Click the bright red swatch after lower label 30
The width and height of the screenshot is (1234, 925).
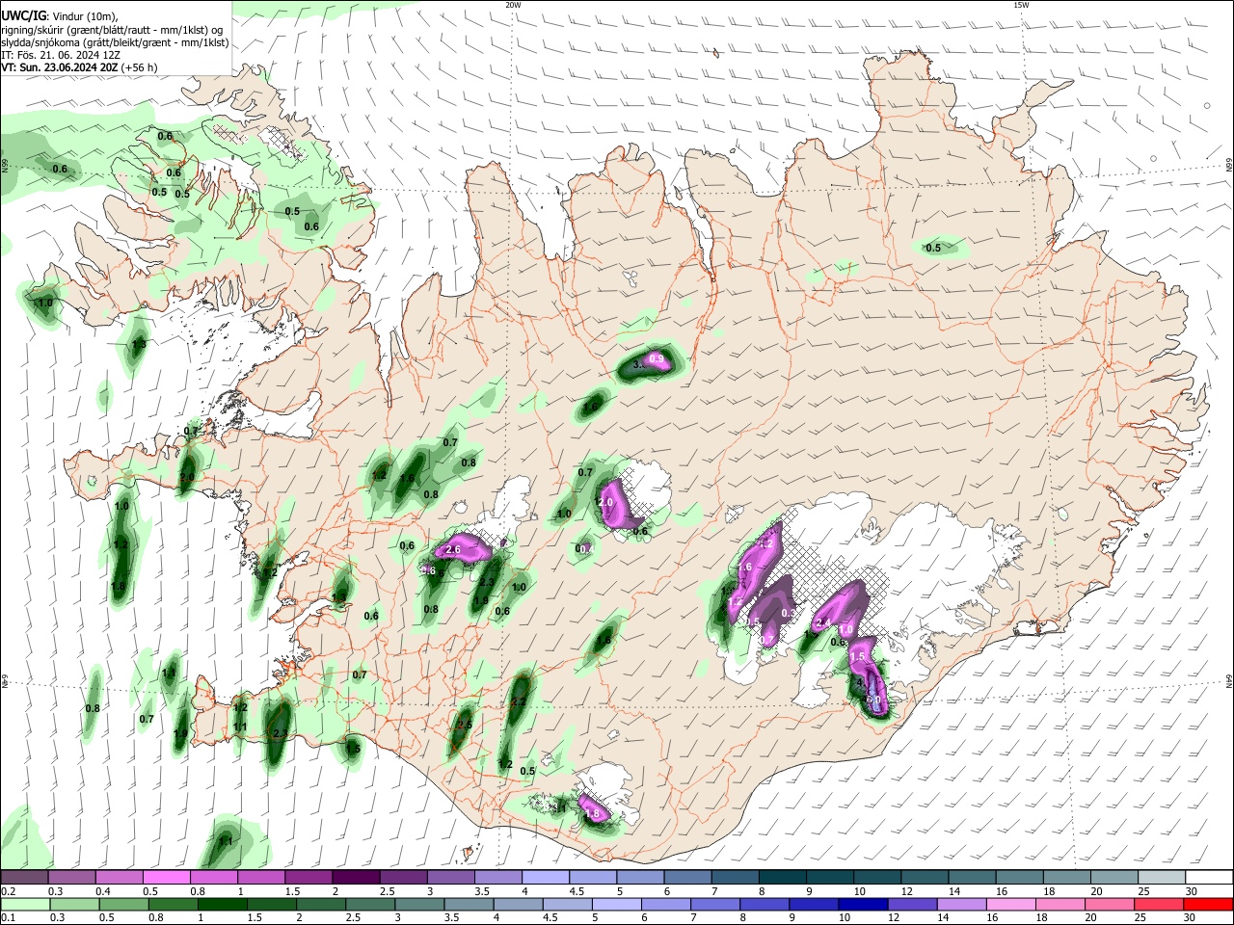coord(1211,905)
